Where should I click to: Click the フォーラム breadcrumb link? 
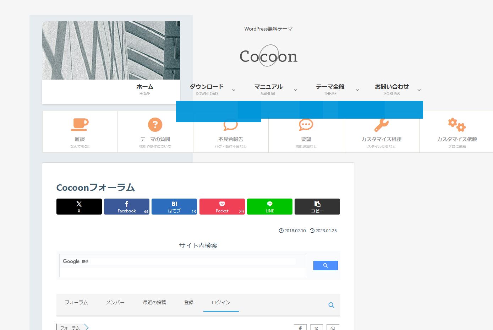tap(70, 328)
